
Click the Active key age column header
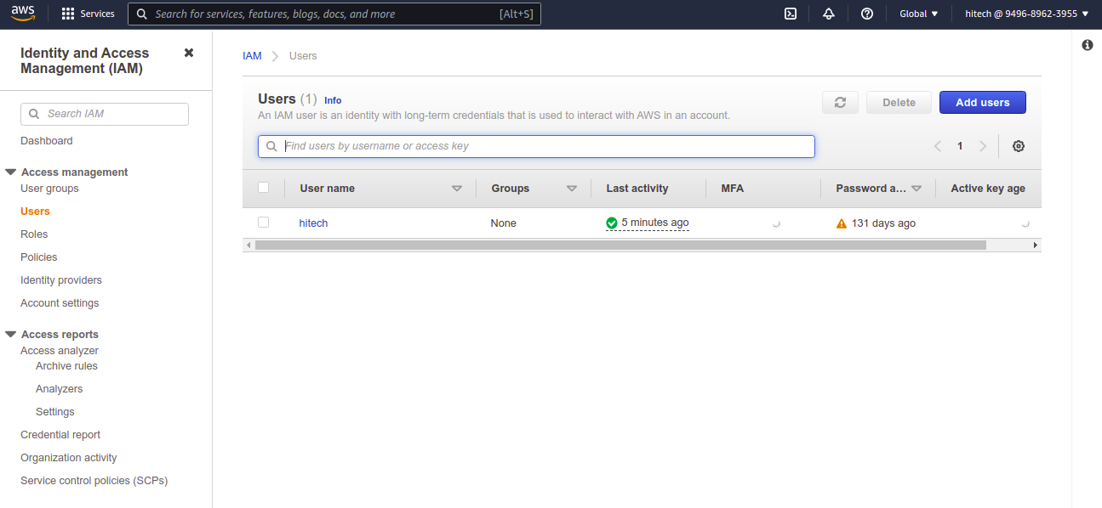988,189
